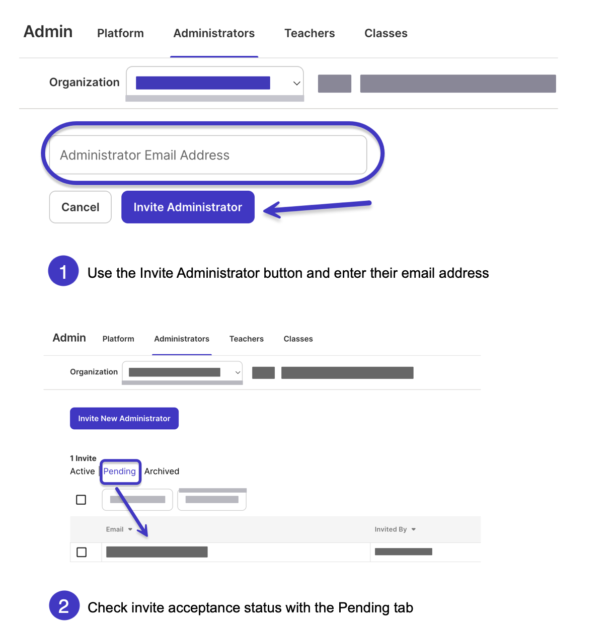Check the select-all checkbox above the table
Image resolution: width=616 pixels, height=625 pixels.
[81, 499]
